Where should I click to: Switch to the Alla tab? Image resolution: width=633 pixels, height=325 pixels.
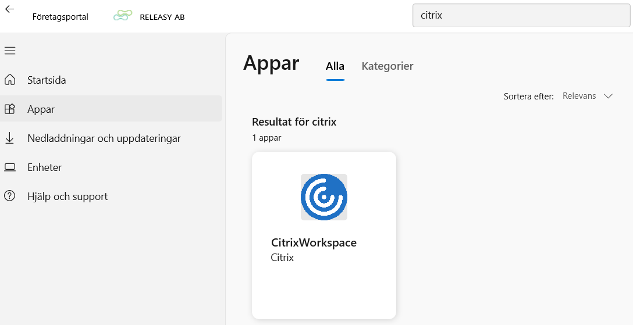pyautogui.click(x=335, y=66)
